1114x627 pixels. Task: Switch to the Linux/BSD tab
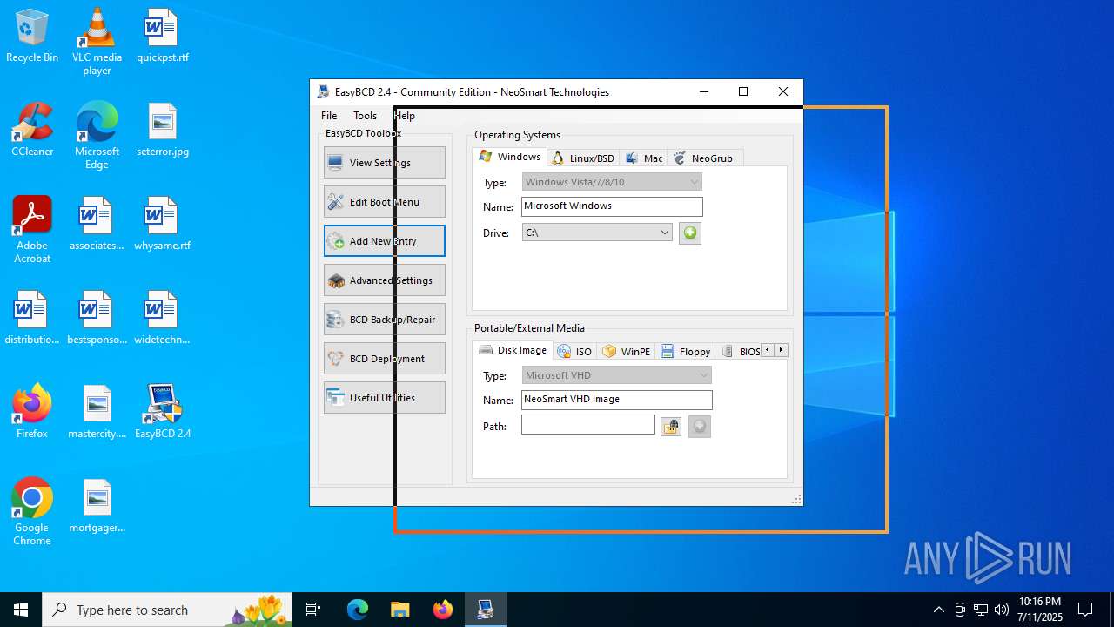pyautogui.click(x=583, y=158)
